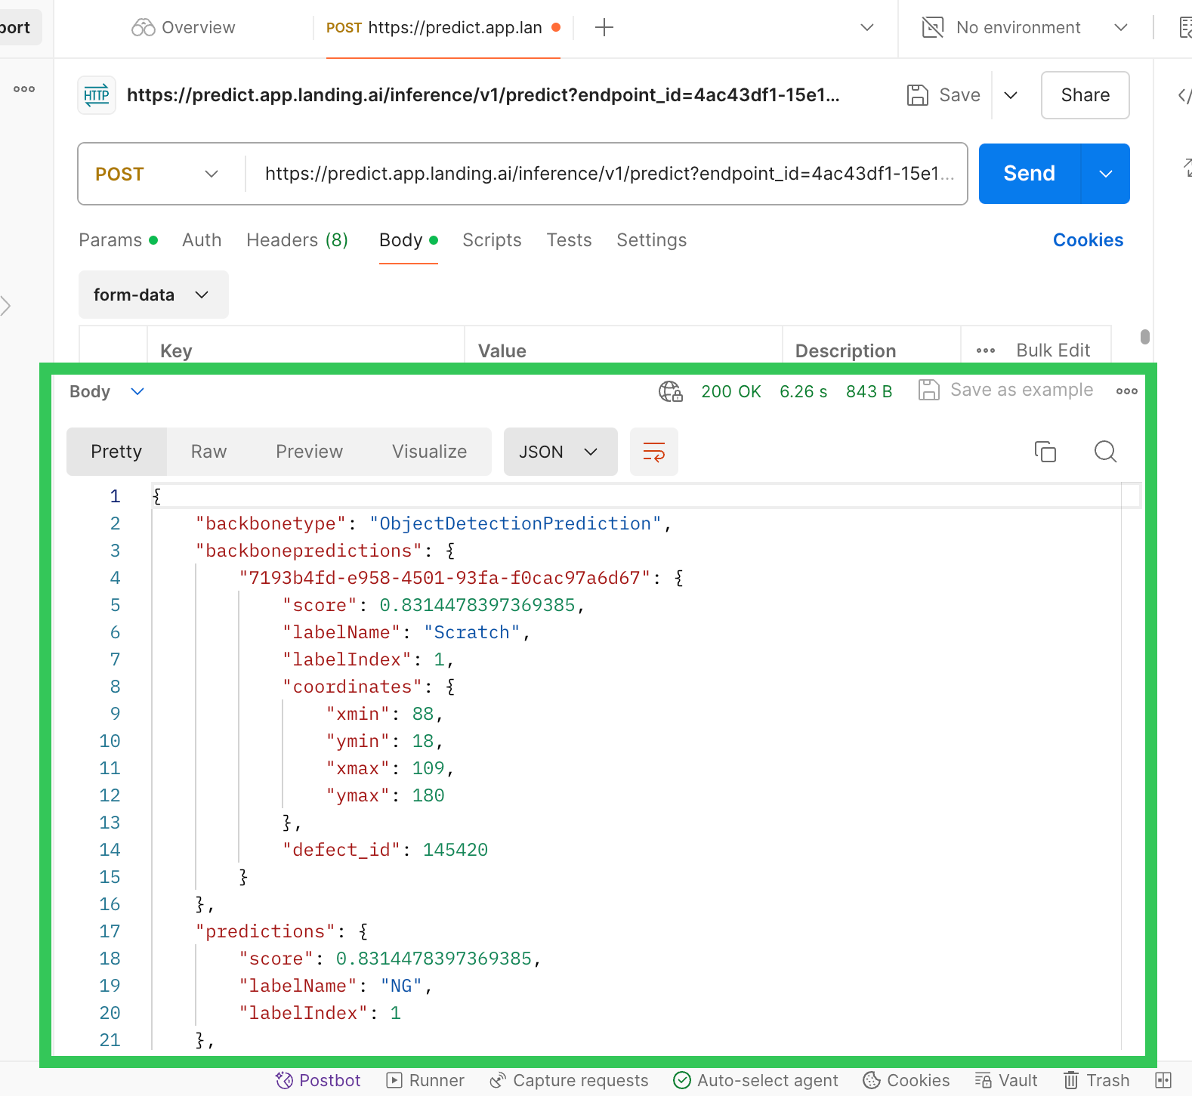
Task: Toggle line wrap icon in response
Action: (654, 452)
